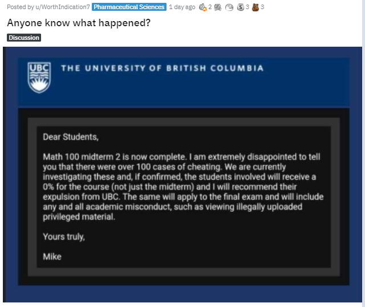Click the brown bear award icon
This screenshot has height=307, width=365.
pos(255,7)
